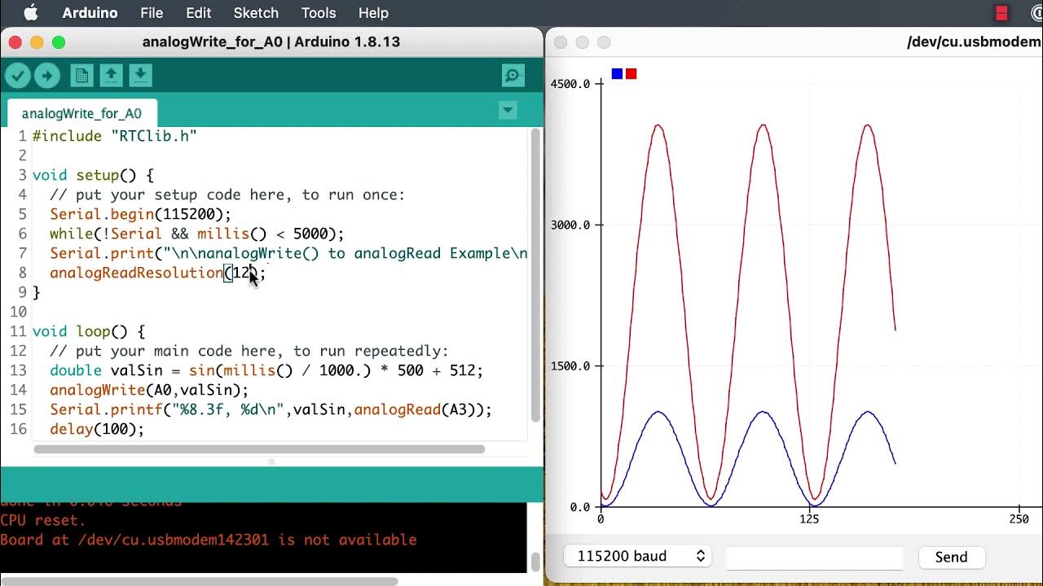The height and width of the screenshot is (586, 1043).
Task: Click the while(!Serial && millis() line
Action: [197, 234]
